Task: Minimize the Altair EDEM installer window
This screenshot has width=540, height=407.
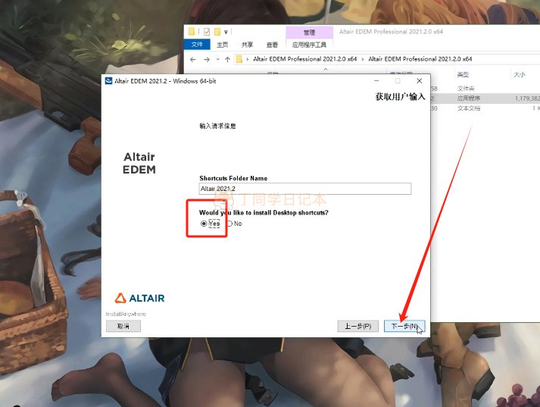Action: pos(376,80)
